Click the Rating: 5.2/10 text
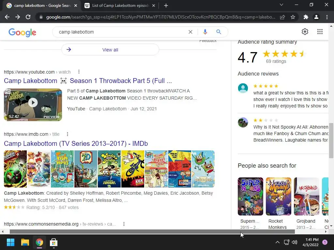The width and height of the screenshot is (334, 250). pos(40,207)
